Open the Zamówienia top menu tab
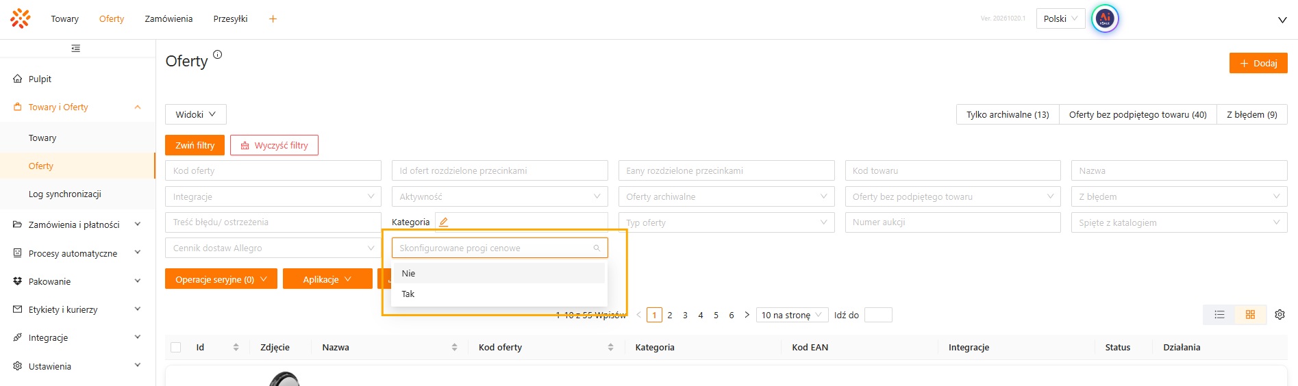This screenshot has height=386, width=1298. point(169,19)
